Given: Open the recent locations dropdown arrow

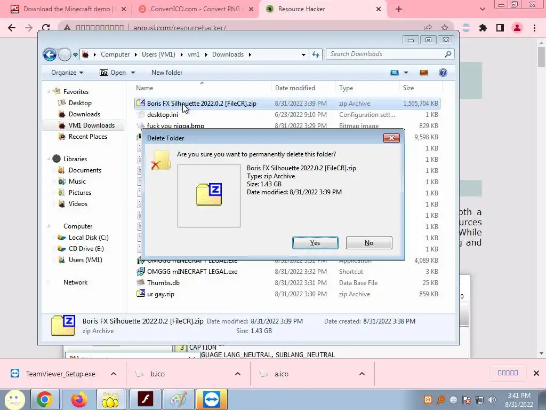Looking at the screenshot, I should (x=75, y=55).
